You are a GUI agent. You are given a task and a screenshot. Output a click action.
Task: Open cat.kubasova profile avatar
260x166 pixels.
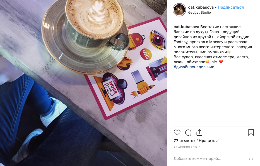point(179,9)
